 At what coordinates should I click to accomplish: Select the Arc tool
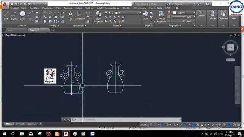tap(31, 16)
